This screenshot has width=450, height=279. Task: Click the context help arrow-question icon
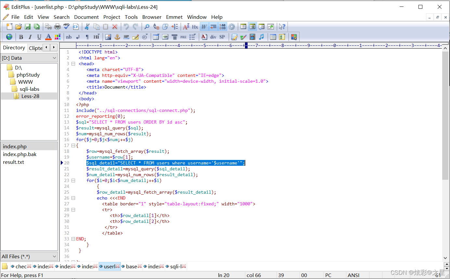[x=282, y=27]
